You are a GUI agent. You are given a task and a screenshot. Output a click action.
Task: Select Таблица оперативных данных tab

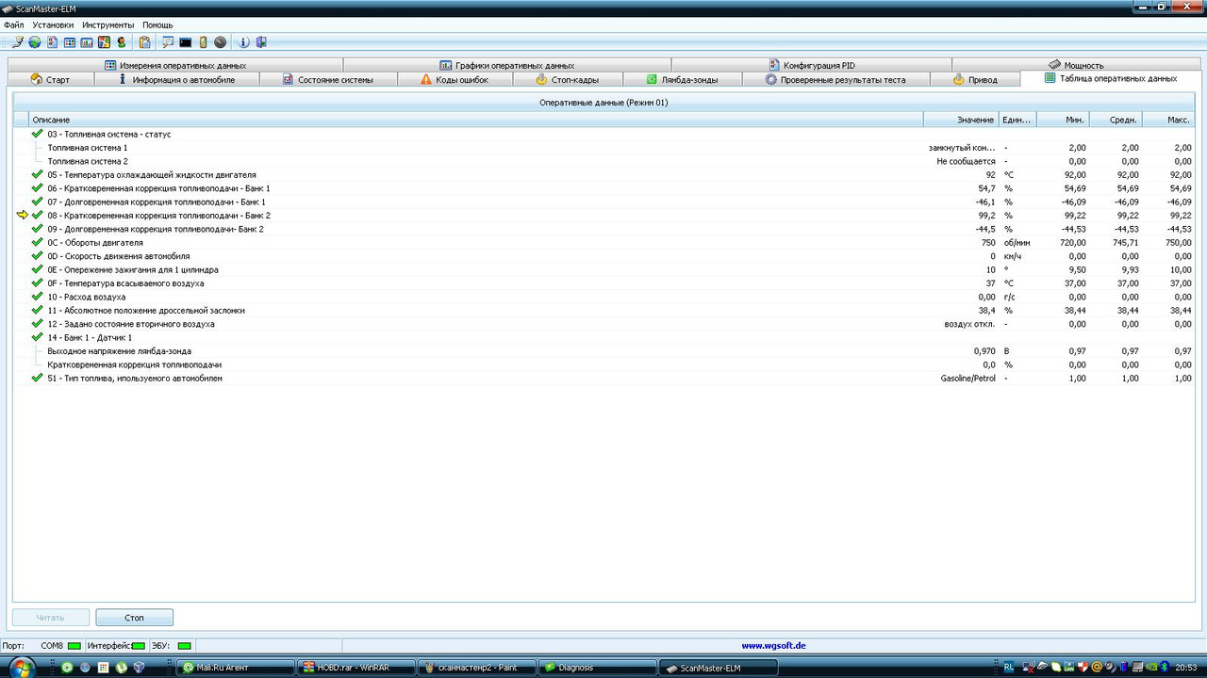click(x=1110, y=79)
